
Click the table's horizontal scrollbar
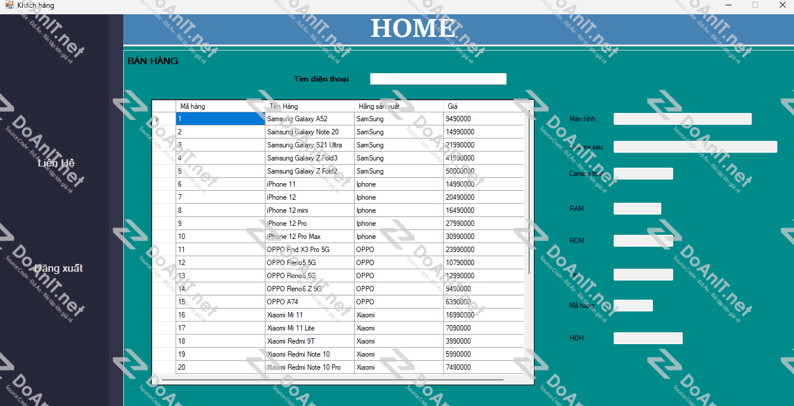333,379
